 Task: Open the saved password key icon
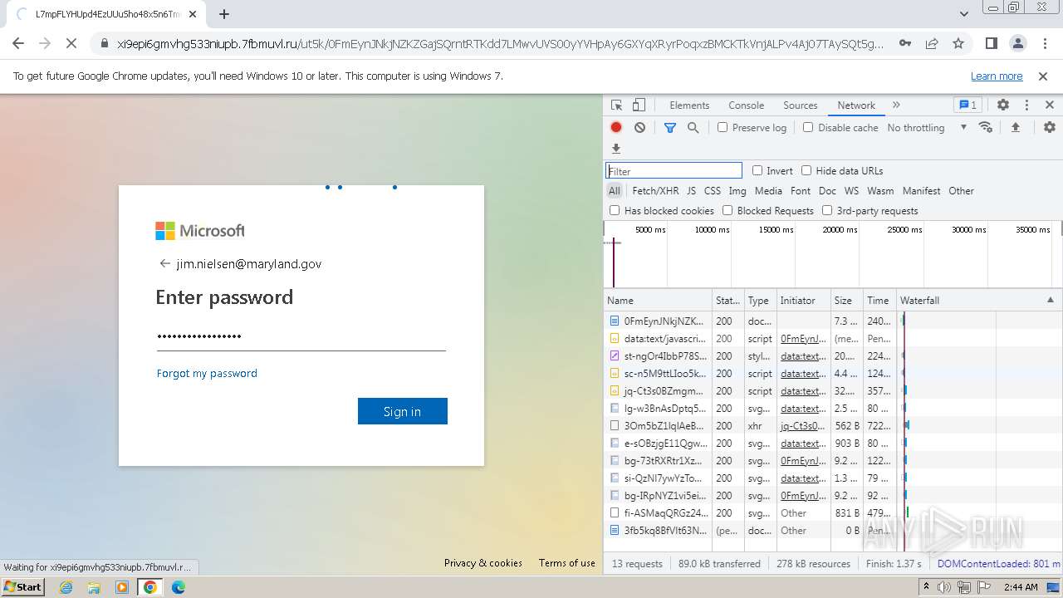click(905, 44)
